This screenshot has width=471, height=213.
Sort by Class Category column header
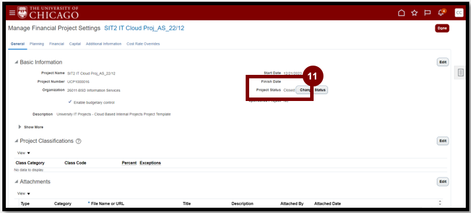30,163
